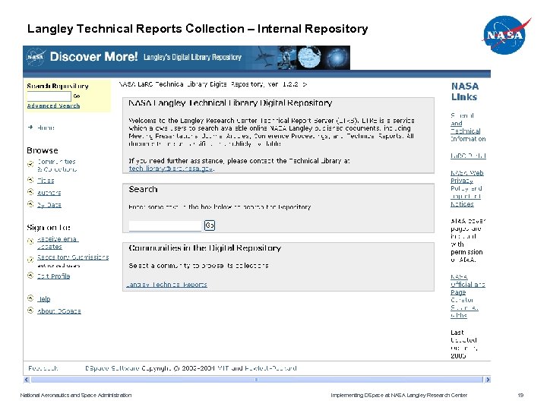This screenshot has width=547, height=410.
Task: Click the NASA logo in the Discover More banner
Action: coord(35,57)
